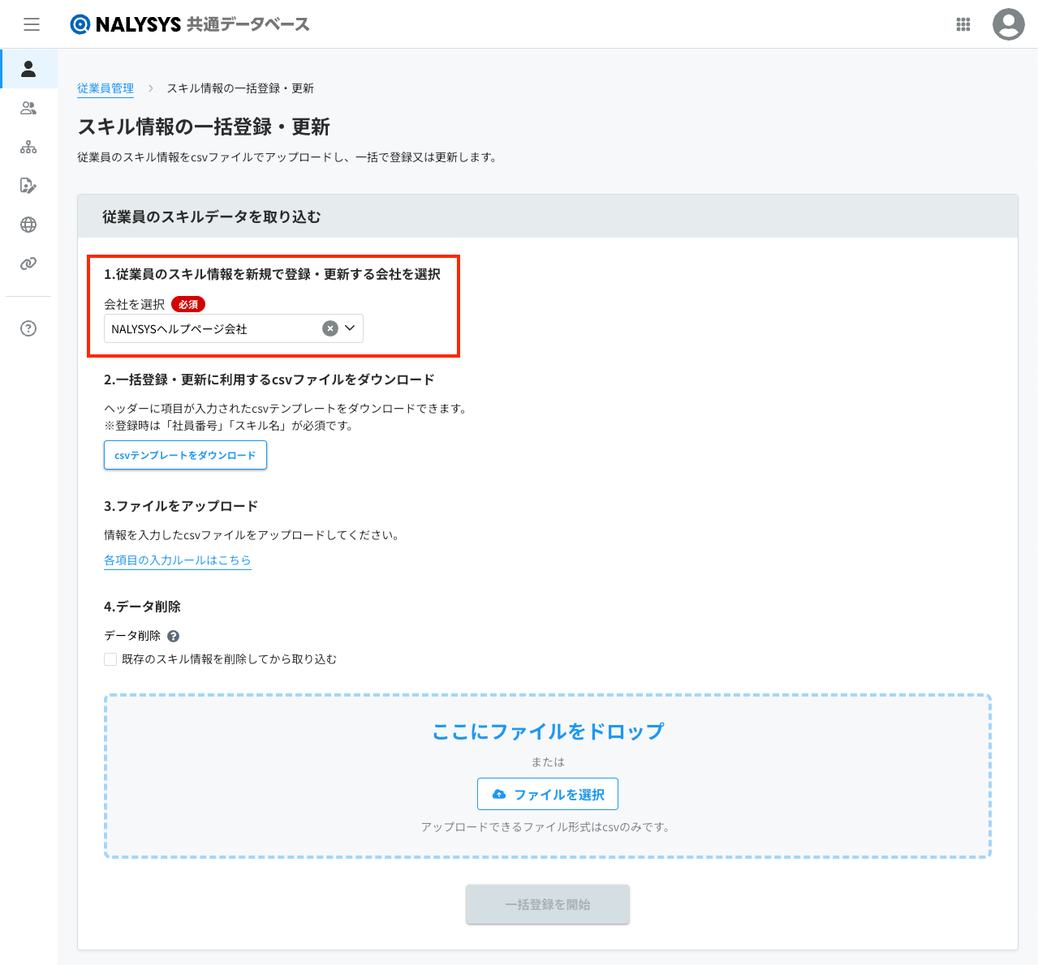This screenshot has height=965, width=1038.
Task: Go to 従業員管理 breadcrumb link
Action: coord(106,88)
